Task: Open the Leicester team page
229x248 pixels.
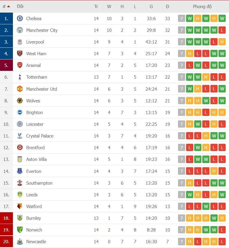Action: 35,124
